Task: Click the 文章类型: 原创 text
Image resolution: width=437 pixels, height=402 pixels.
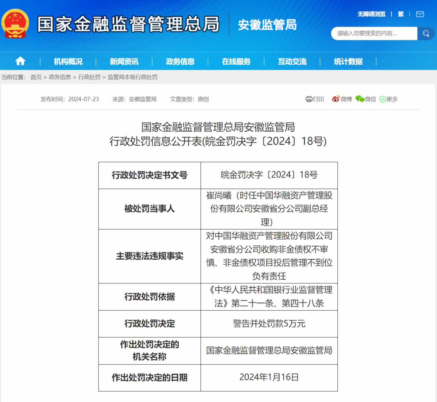Action: click(x=189, y=99)
